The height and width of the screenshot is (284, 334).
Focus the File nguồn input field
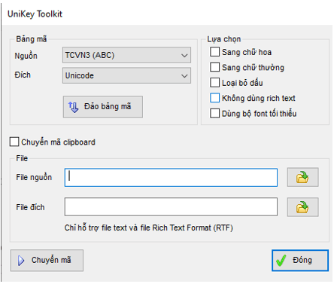point(171,177)
